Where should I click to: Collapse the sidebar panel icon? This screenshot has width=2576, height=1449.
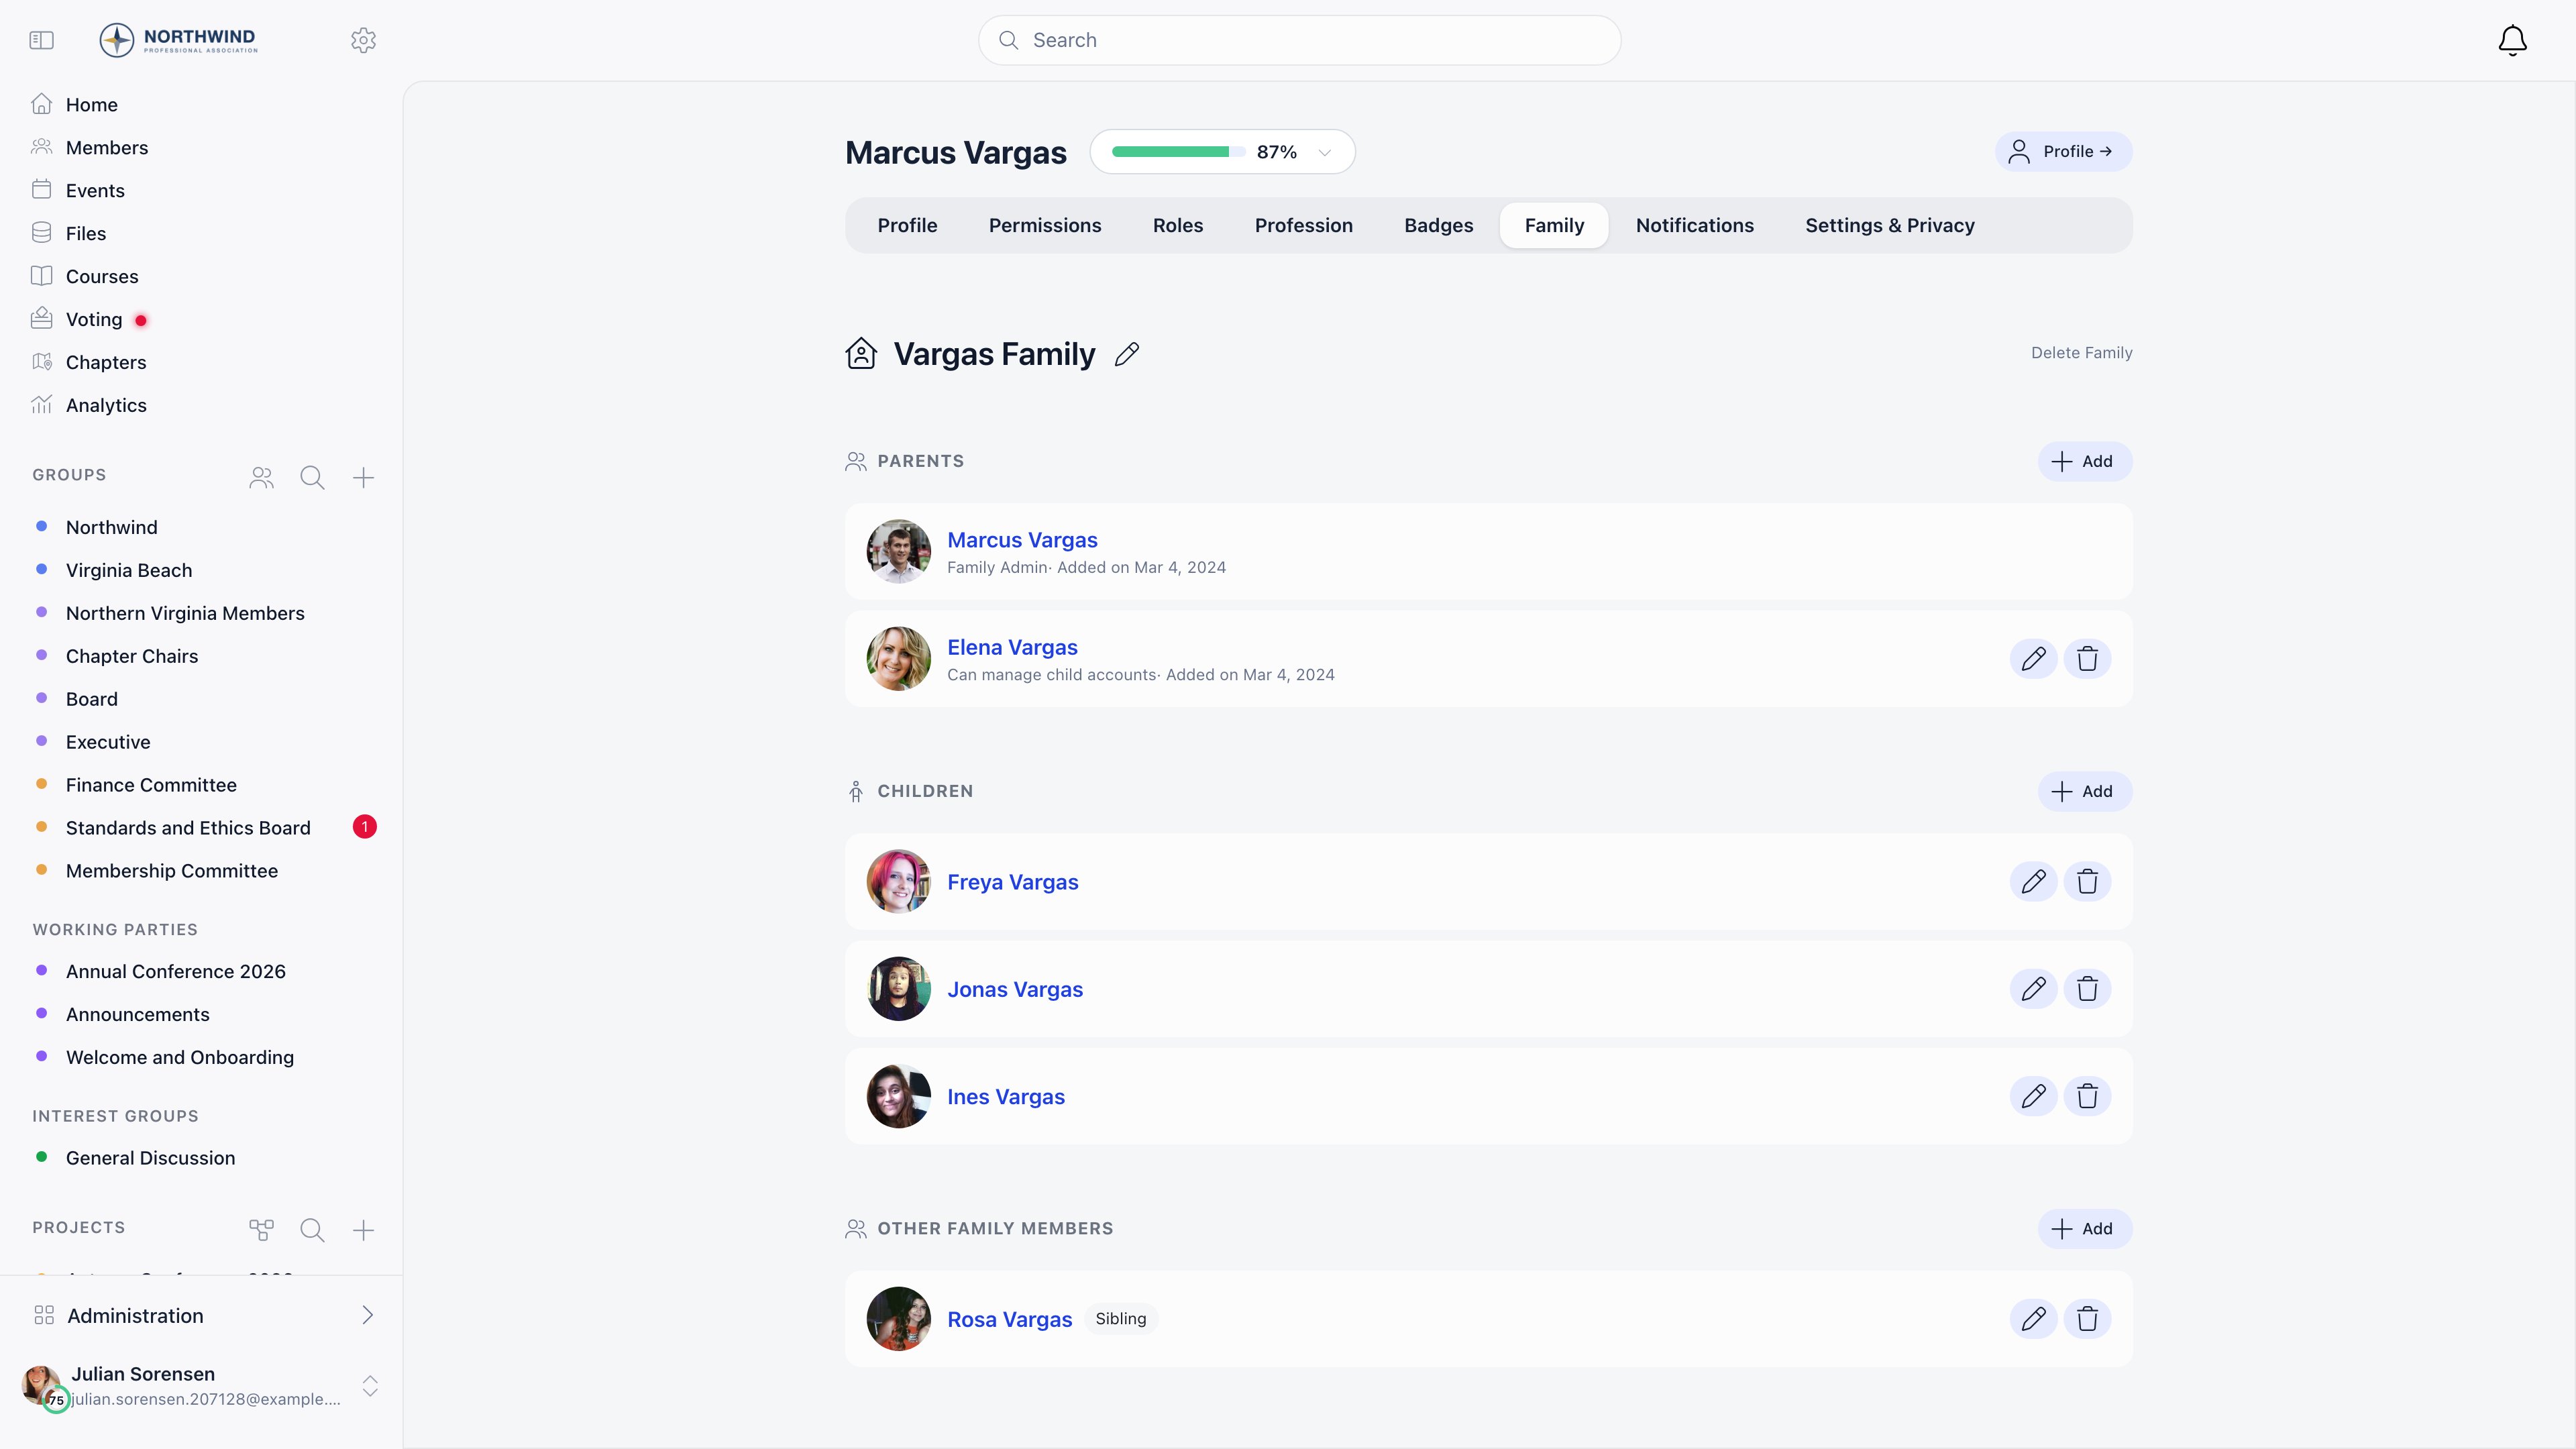[41, 40]
